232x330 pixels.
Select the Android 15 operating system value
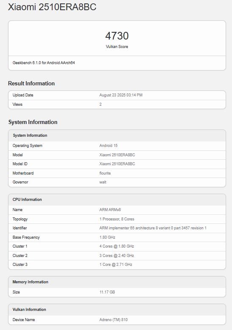tap(108, 146)
